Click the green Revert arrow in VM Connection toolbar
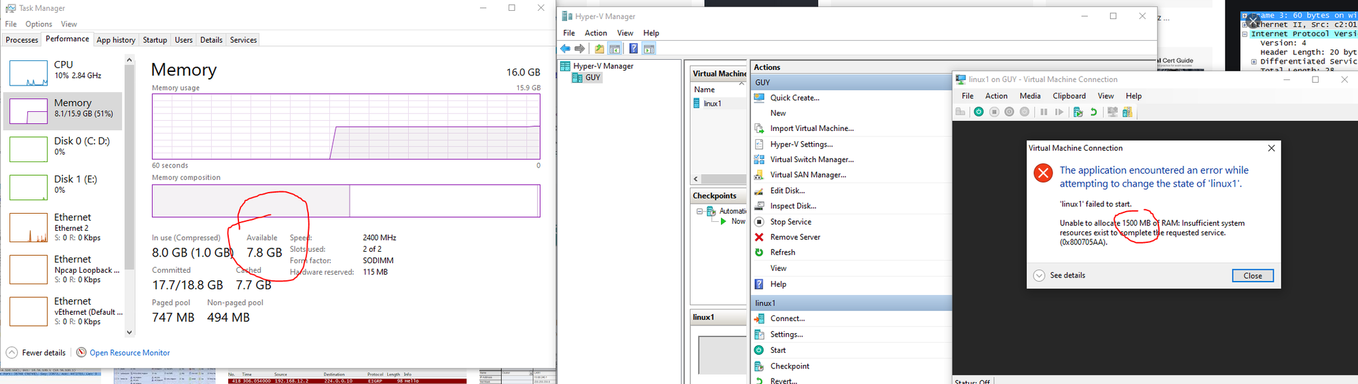Viewport: 1358px width, 384px height. coord(1093,112)
